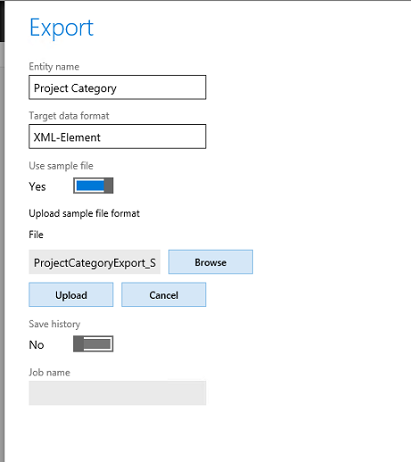
Task: Click the Job name label
Action: coord(49,373)
